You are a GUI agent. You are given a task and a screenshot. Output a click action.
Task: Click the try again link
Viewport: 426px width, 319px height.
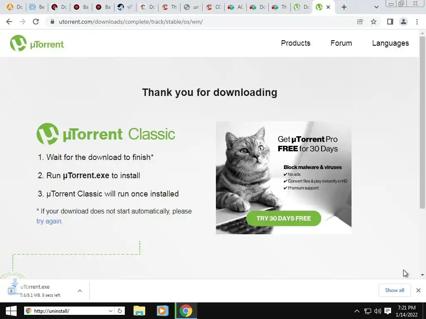[x=50, y=221]
